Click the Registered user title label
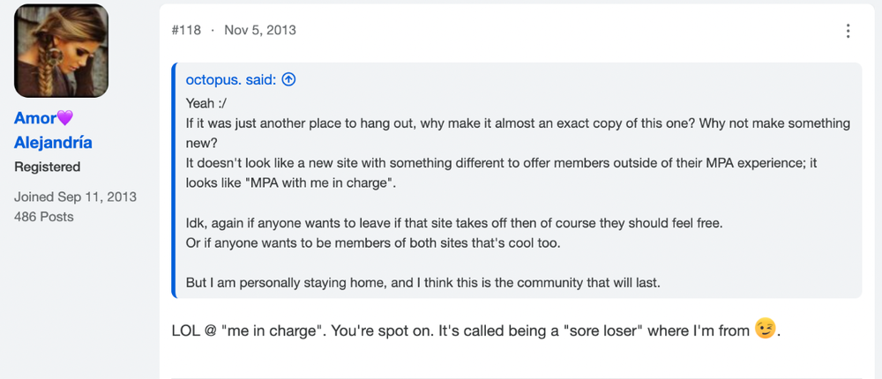The width and height of the screenshot is (882, 379). click(48, 167)
